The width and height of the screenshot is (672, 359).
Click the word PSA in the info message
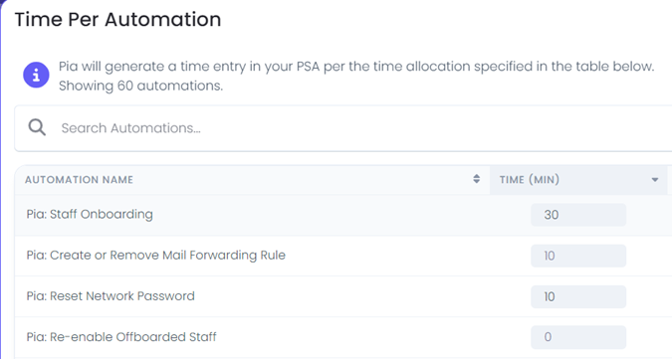pyautogui.click(x=308, y=67)
